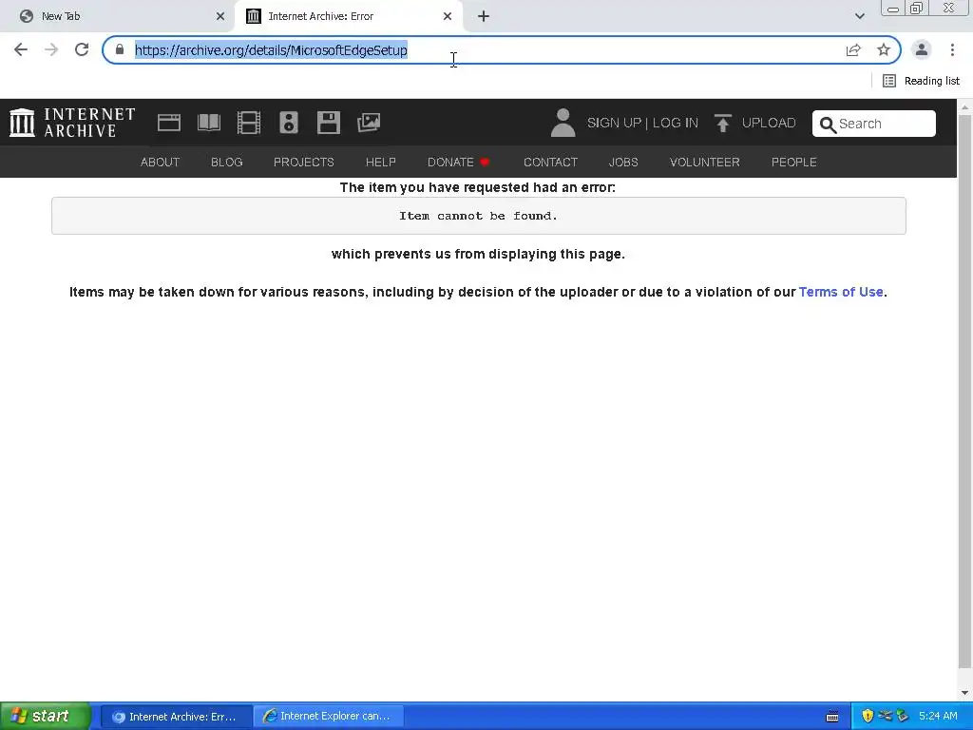Open the Video film strip icon
Screen dimensions: 973x730
click(249, 123)
